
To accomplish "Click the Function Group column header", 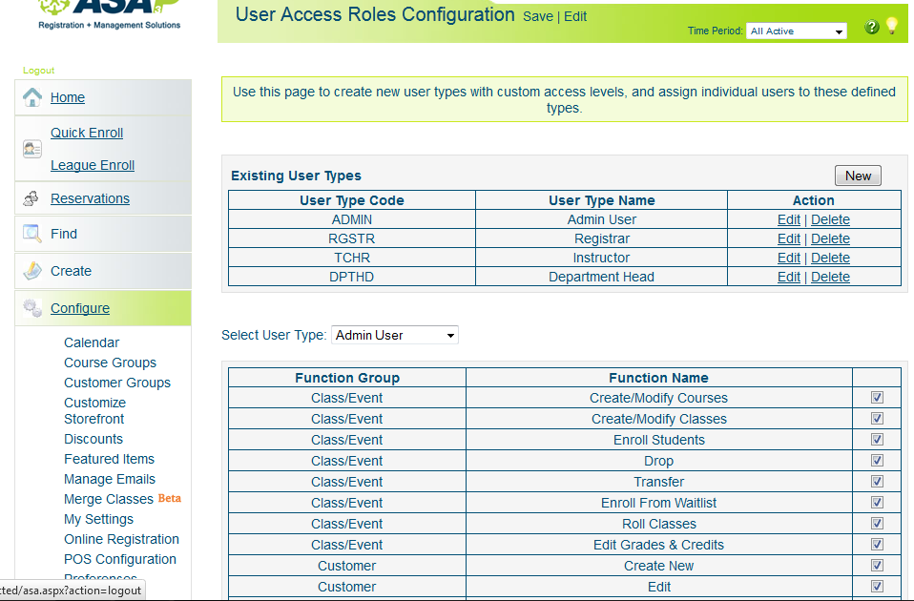I will (x=347, y=378).
